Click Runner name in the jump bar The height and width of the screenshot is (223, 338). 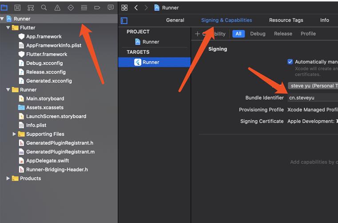pos(170,8)
